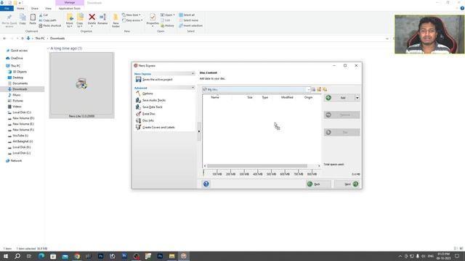Click the horizontal scrollbar in disc content list
The image size is (465, 261).
click(x=257, y=166)
